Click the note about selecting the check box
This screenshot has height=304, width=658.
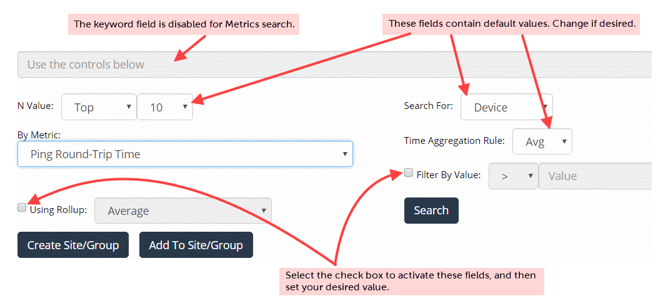coord(411,281)
